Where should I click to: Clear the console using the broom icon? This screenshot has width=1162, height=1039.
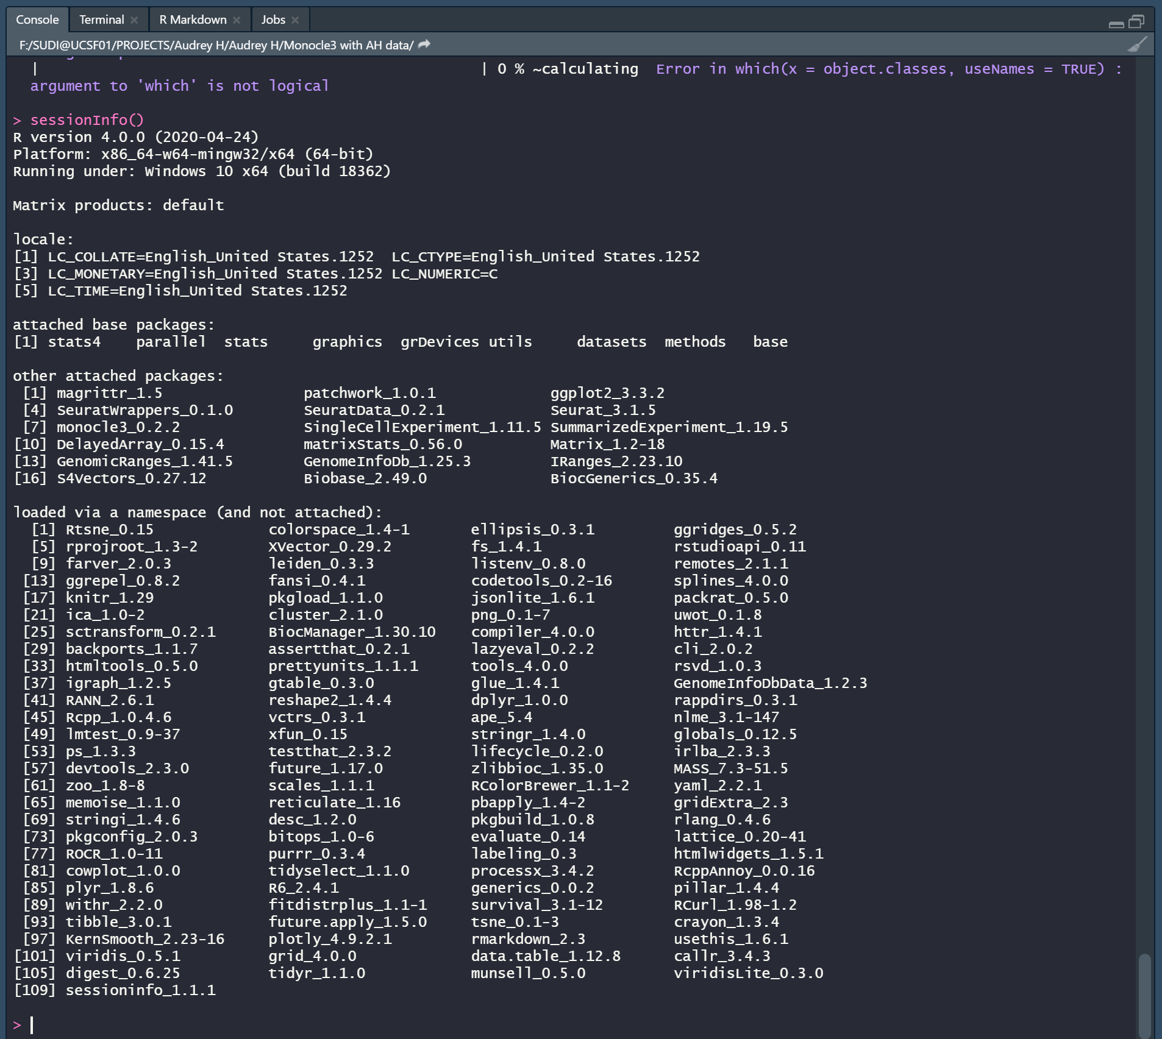click(x=1137, y=44)
